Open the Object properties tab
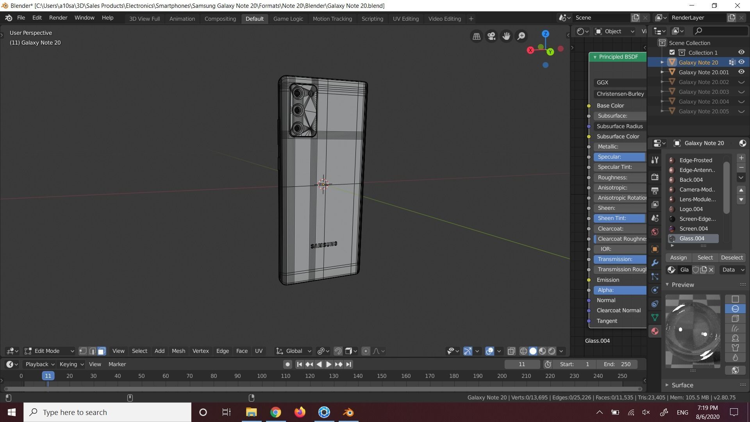 (x=655, y=249)
